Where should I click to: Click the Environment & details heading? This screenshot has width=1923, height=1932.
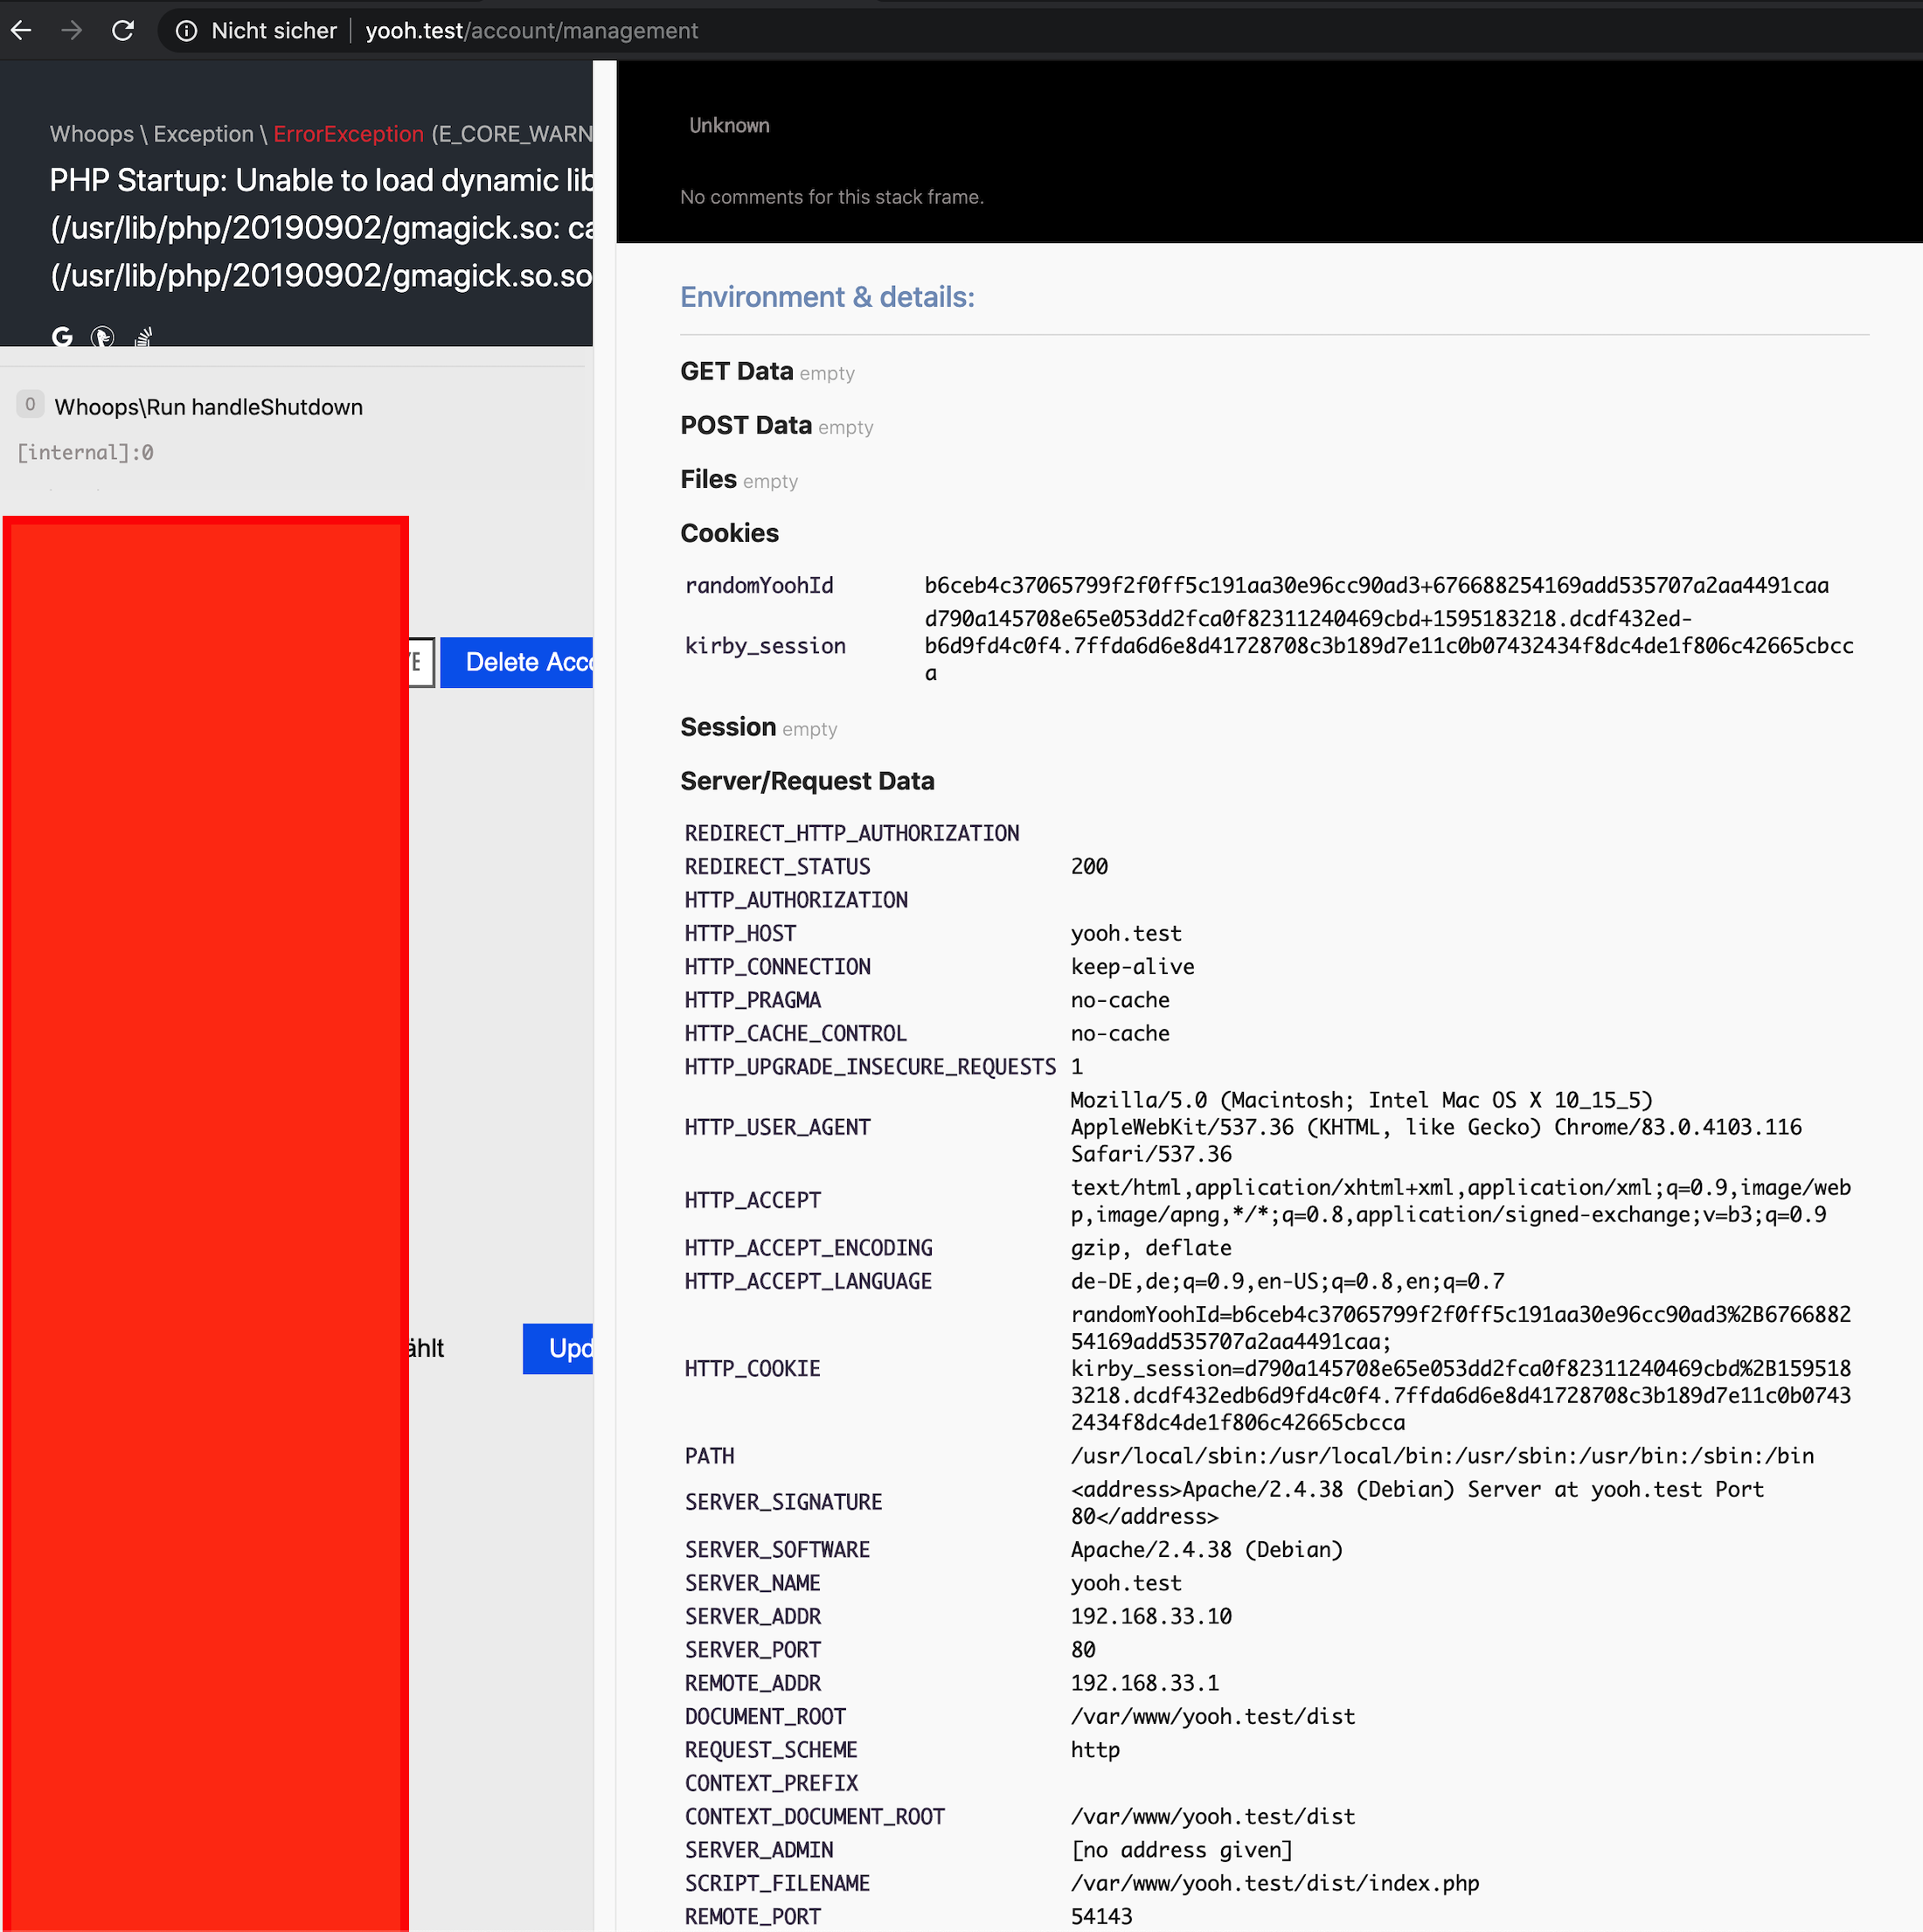[x=827, y=297]
